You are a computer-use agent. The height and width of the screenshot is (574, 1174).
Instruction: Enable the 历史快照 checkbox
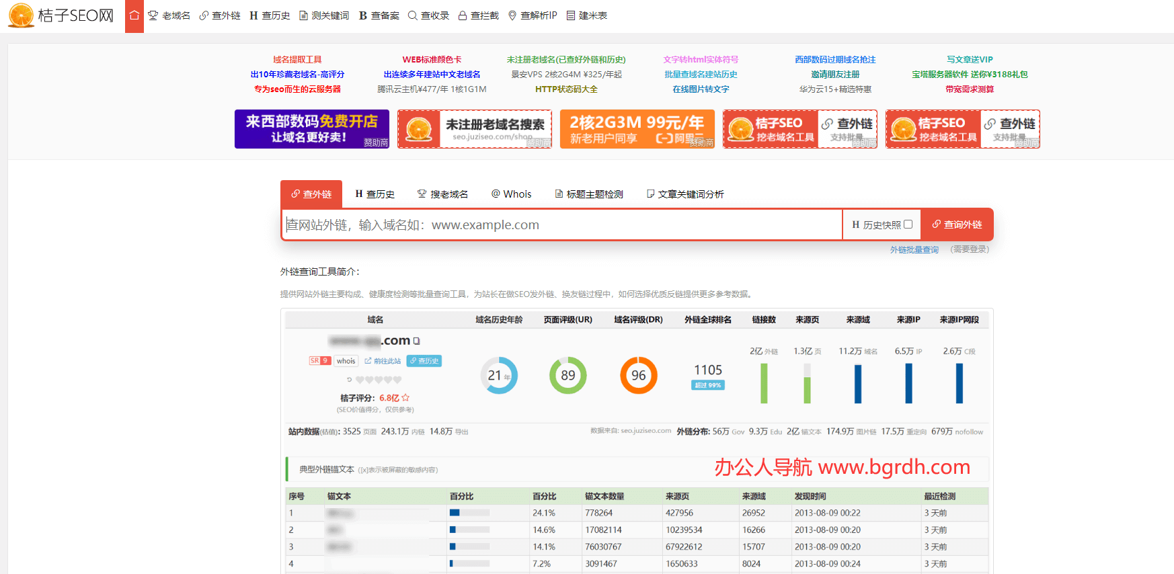click(908, 224)
